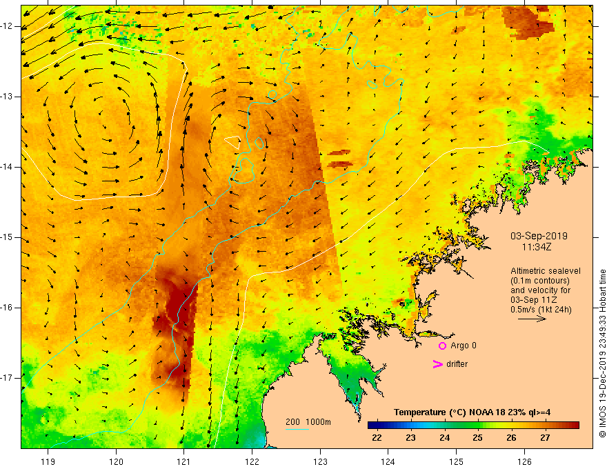The image size is (607, 469).
Task: Click longitude axis label 121
Action: point(184,461)
